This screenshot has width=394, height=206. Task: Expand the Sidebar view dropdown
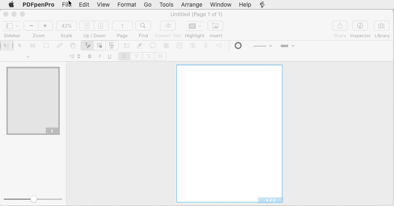point(17,26)
